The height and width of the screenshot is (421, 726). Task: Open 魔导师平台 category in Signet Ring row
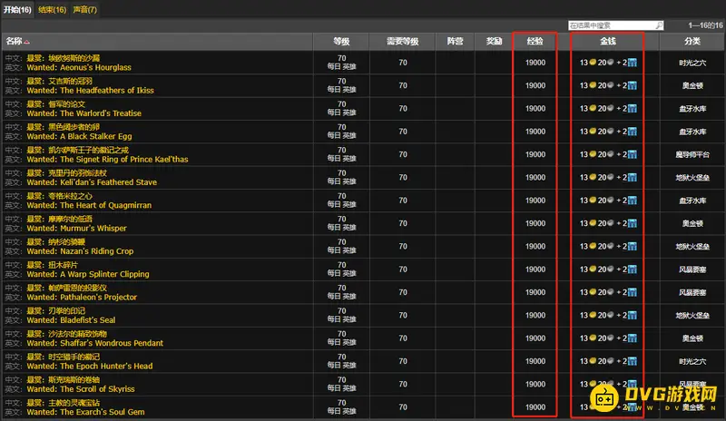click(692, 154)
